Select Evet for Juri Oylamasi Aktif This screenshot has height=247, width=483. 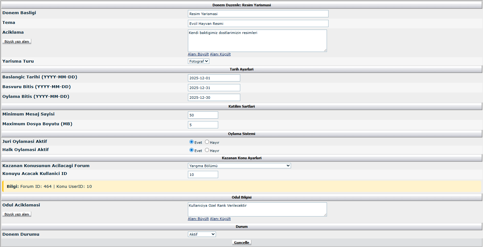(x=191, y=142)
